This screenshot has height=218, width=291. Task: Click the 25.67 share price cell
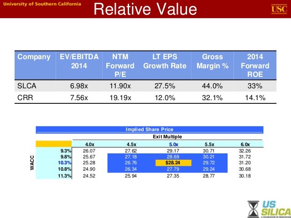point(89,157)
